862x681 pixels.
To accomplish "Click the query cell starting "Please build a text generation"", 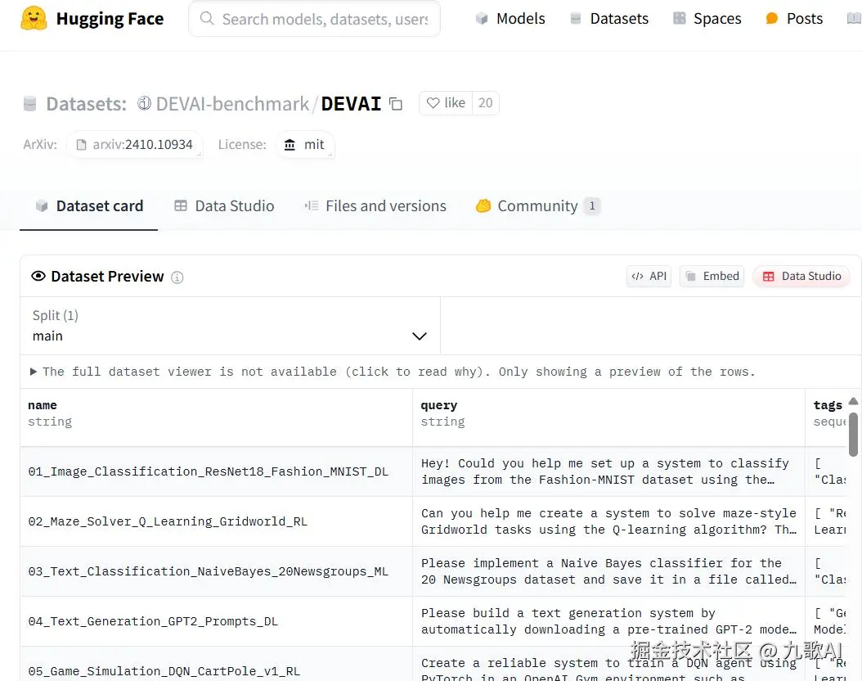I will pos(608,621).
